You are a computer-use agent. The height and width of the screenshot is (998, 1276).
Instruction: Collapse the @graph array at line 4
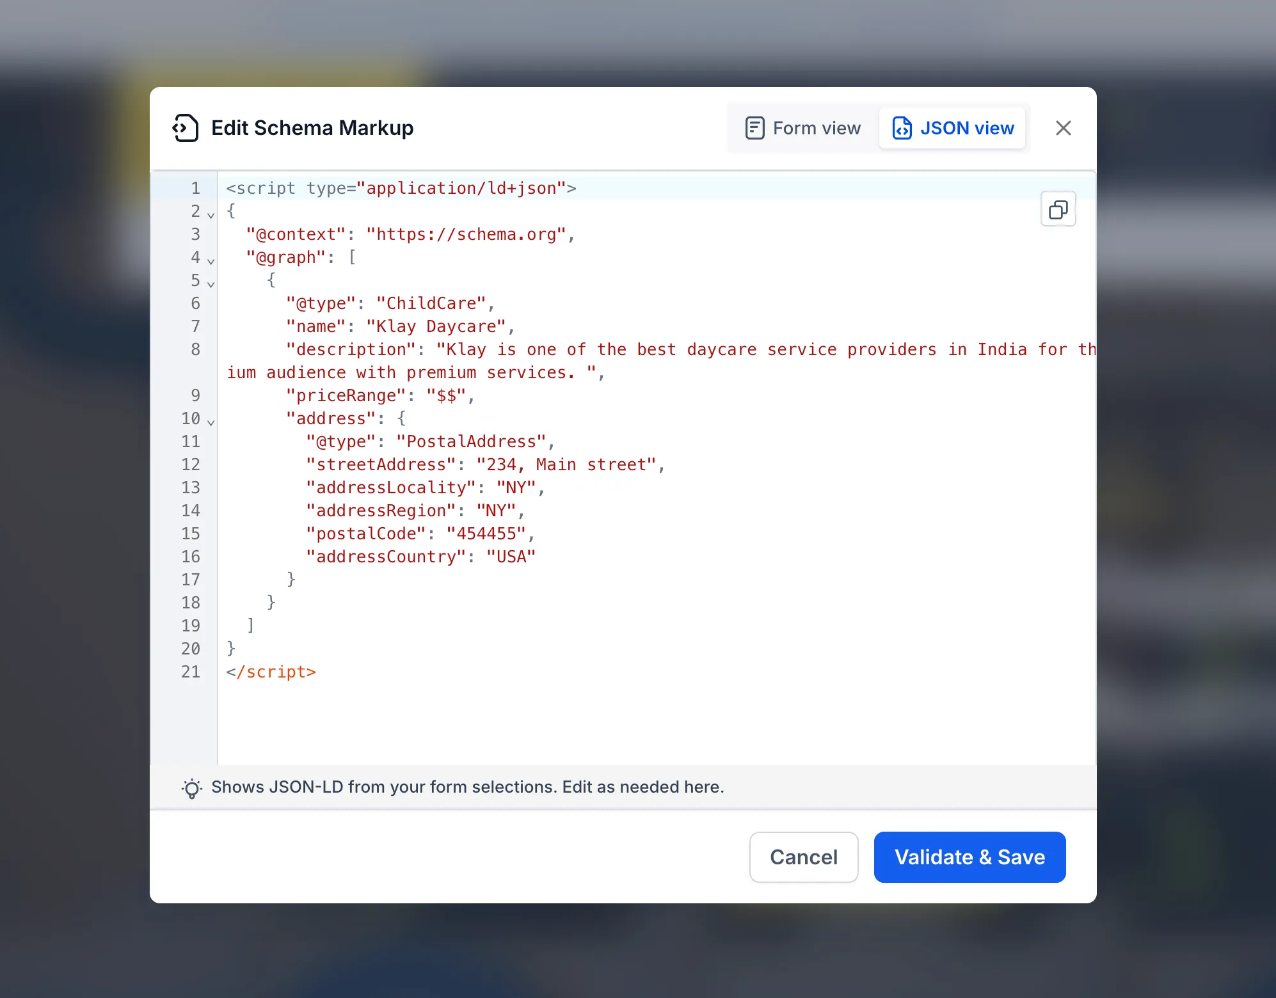(x=210, y=261)
